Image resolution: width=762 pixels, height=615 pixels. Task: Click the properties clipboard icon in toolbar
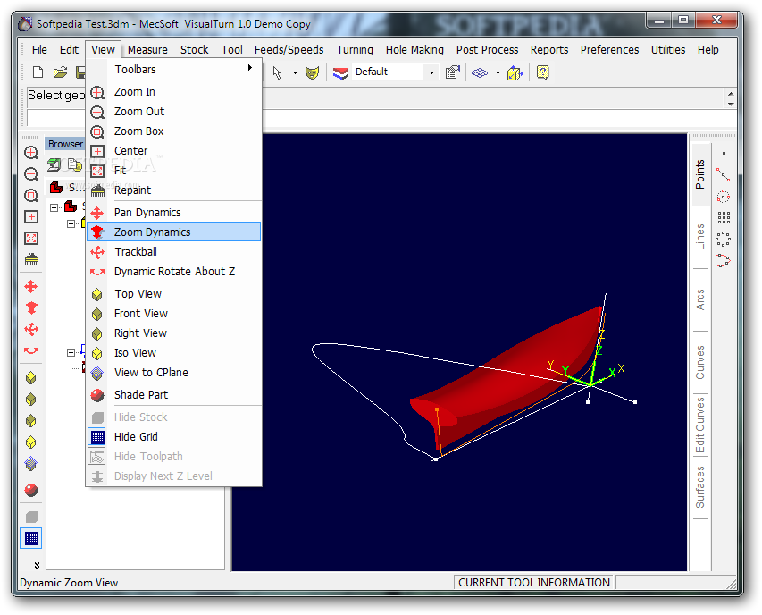pyautogui.click(x=452, y=72)
